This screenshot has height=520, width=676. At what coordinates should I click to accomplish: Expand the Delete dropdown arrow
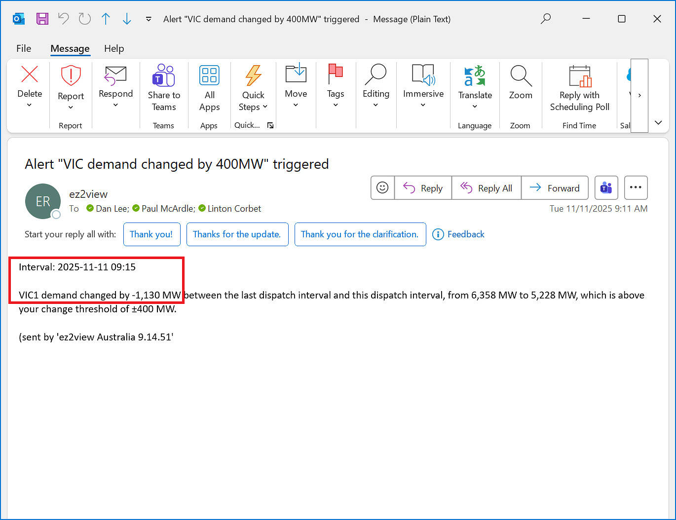click(x=30, y=105)
